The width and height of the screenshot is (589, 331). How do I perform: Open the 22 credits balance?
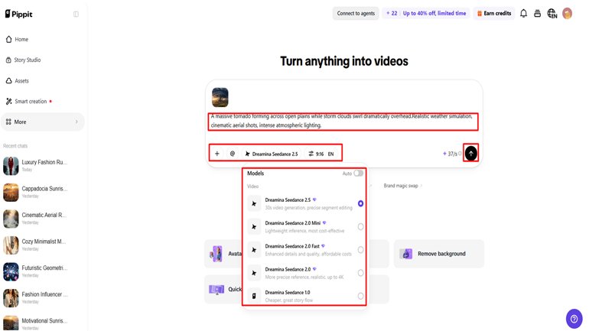coord(392,14)
